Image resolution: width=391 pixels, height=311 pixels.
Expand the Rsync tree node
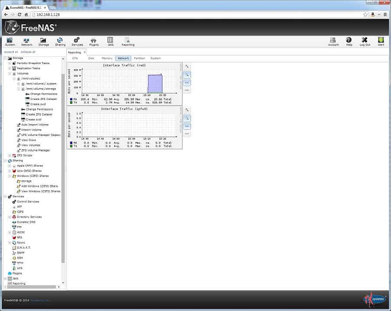pyautogui.click(x=10, y=243)
